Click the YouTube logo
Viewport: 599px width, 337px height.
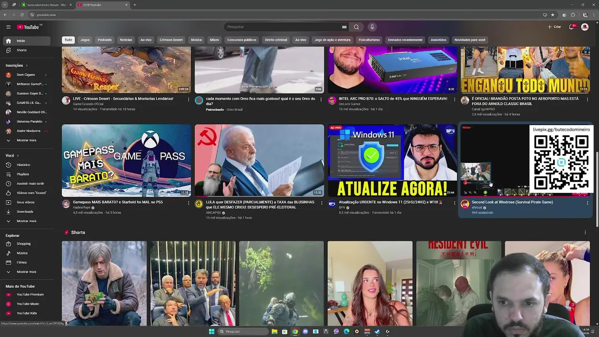28,27
